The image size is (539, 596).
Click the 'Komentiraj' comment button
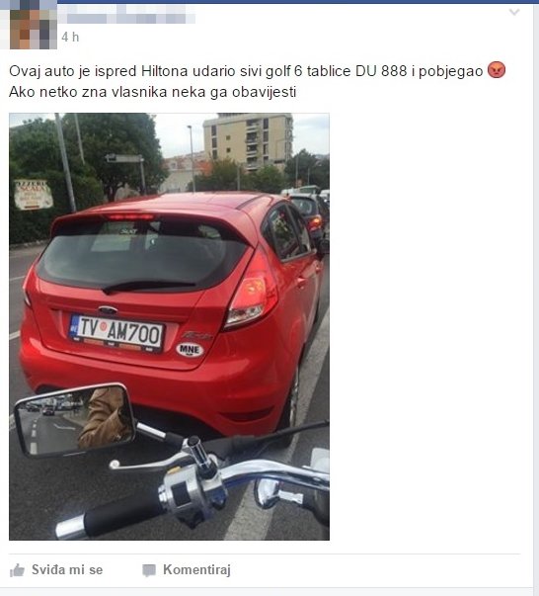pyautogui.click(x=187, y=569)
